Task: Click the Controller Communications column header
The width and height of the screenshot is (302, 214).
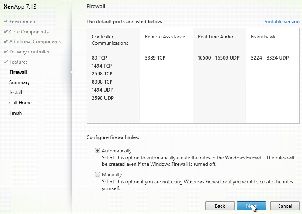Action: tap(110, 40)
